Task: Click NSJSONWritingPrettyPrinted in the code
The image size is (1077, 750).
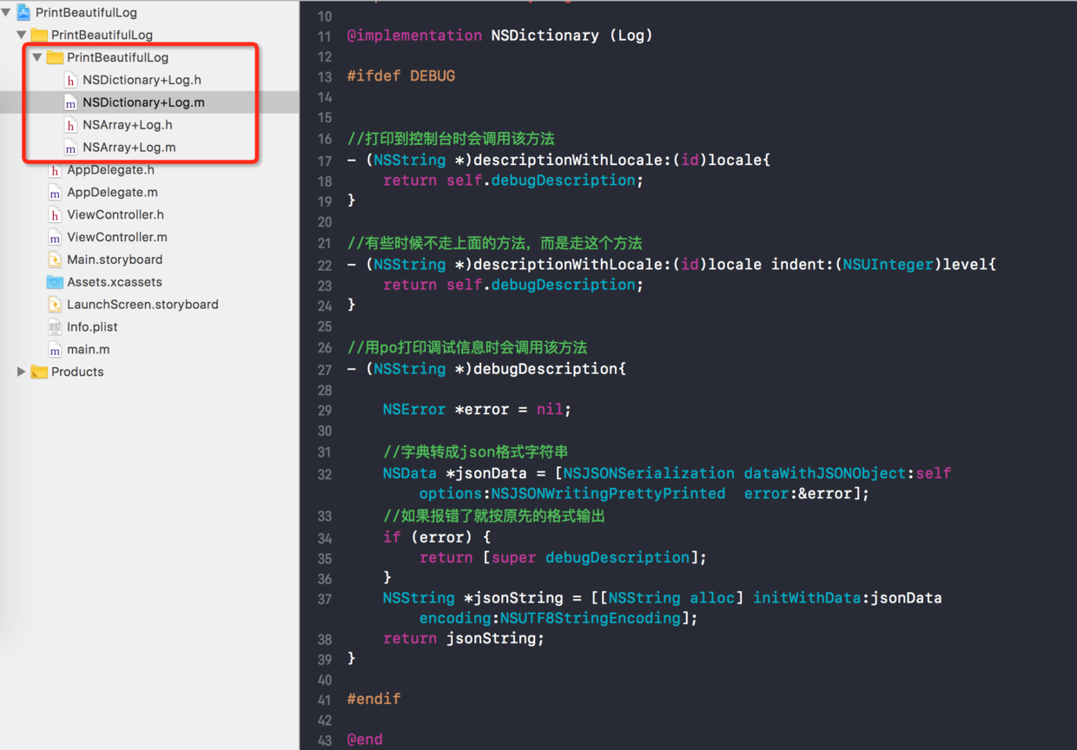Action: point(608,493)
